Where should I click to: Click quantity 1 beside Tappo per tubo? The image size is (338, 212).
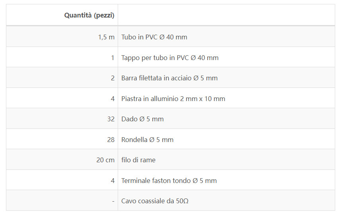click(x=62, y=57)
